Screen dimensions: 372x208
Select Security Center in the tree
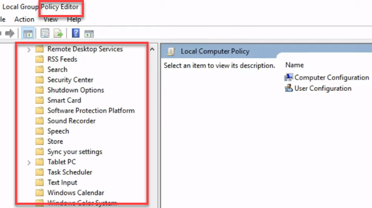[70, 80]
